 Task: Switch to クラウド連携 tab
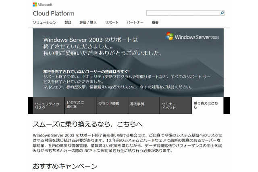[112, 105]
